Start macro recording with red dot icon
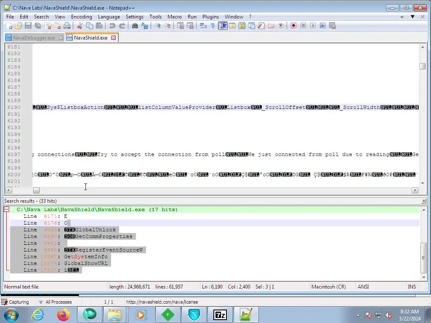Screen dimensions: 431x323 click(293, 26)
